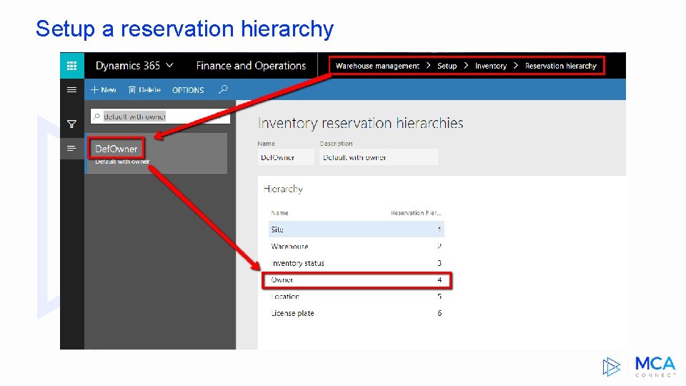This screenshot has width=686, height=386.
Task: Click level value 6 for License plate
Action: pyautogui.click(x=439, y=313)
